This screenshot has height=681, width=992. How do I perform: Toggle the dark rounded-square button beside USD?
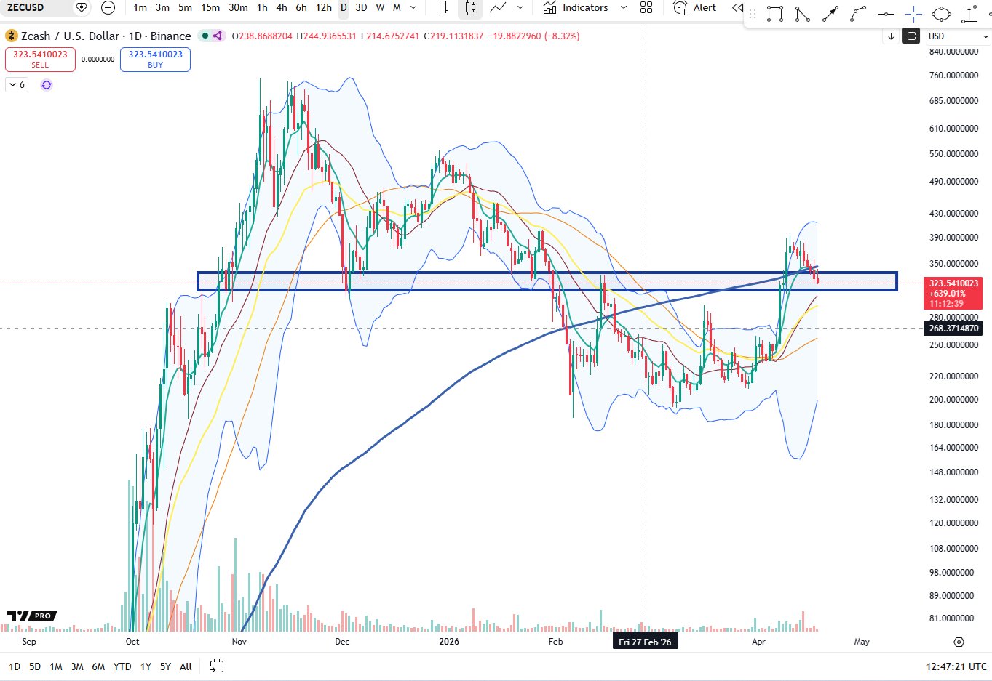910,36
